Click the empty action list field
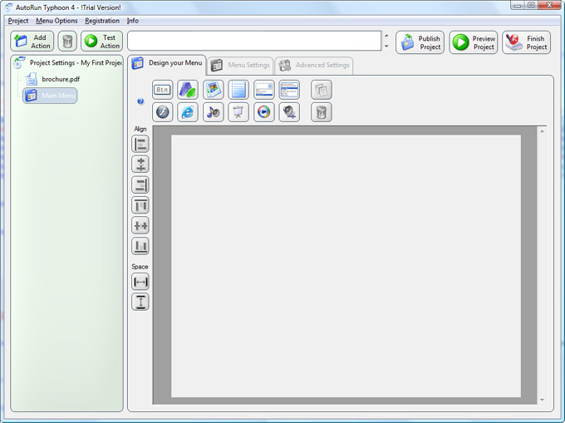 tap(253, 42)
